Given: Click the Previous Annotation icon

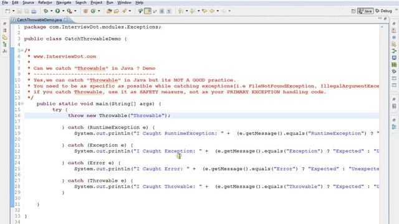Looking at the screenshot, I should click(193, 11).
